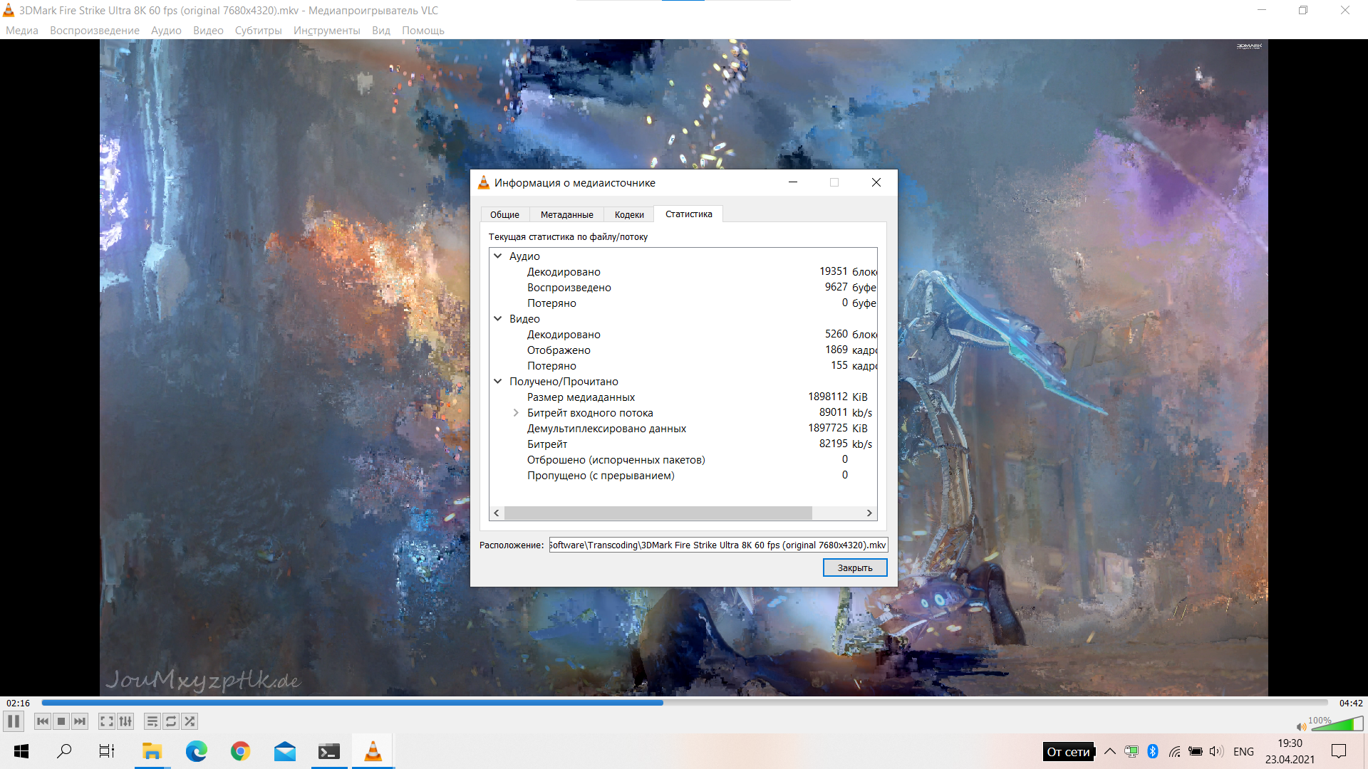
Task: Switch to the Кодеки tab
Action: click(x=629, y=214)
